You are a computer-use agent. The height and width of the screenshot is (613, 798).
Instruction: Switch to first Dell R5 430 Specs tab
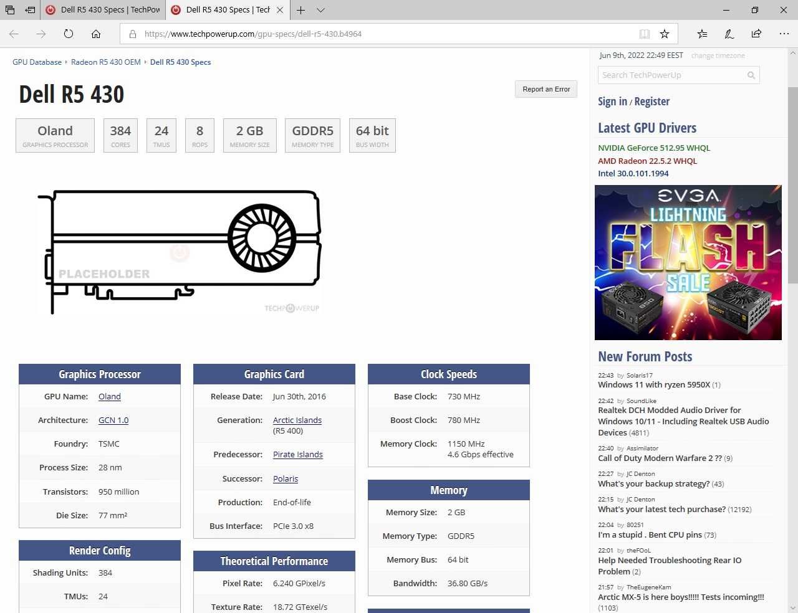(x=103, y=10)
